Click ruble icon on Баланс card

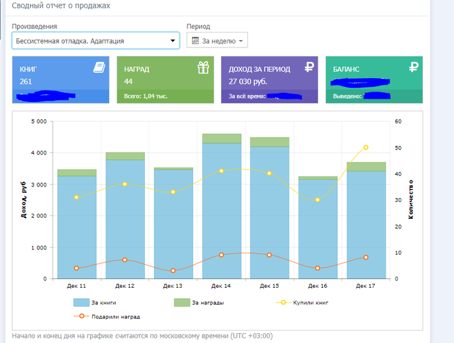click(x=413, y=68)
